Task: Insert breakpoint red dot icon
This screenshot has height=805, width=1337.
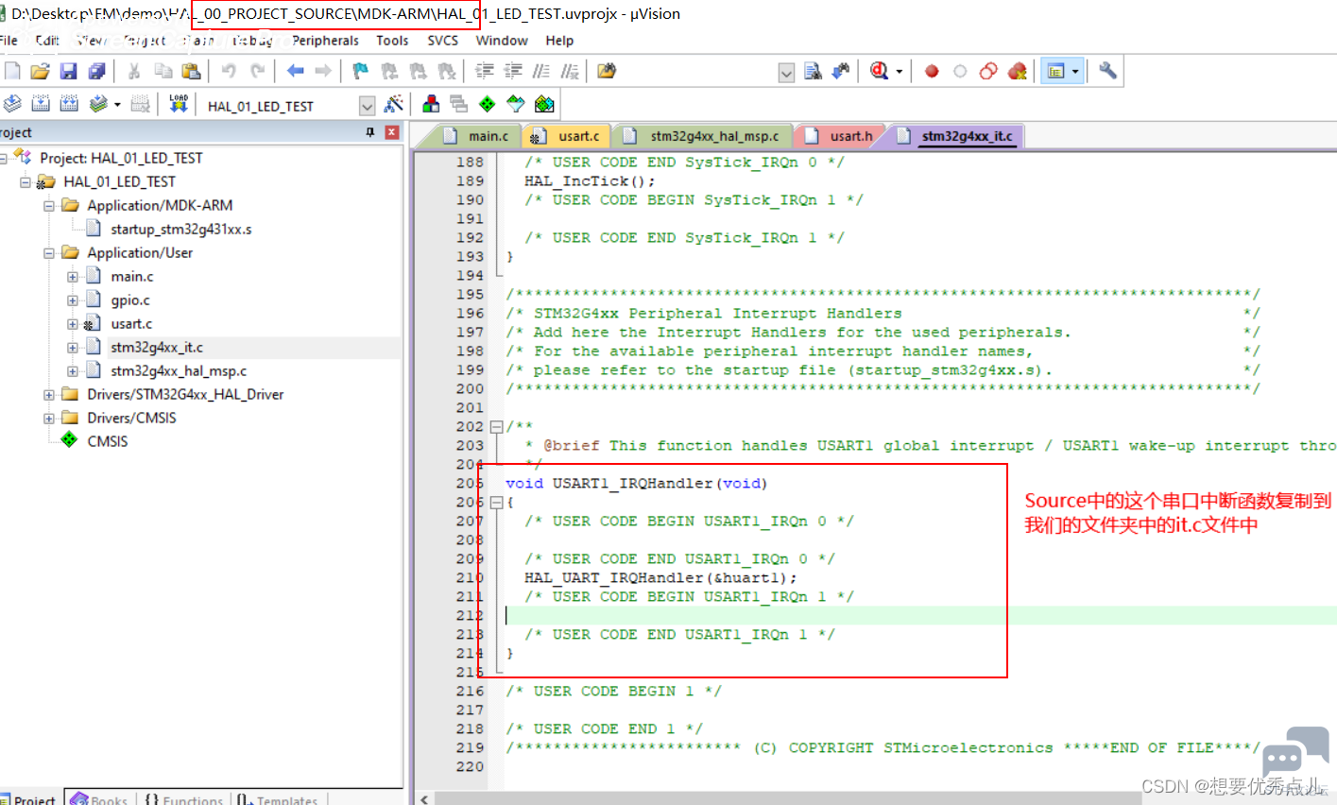Action: (x=932, y=71)
